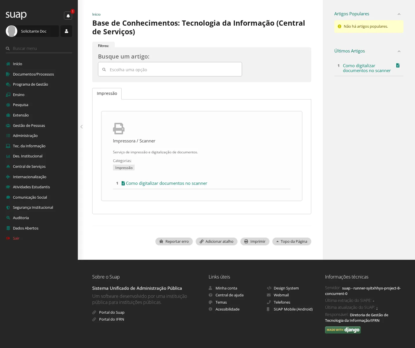
Task: Expand Comunicação Social menu item
Action: tap(39, 197)
